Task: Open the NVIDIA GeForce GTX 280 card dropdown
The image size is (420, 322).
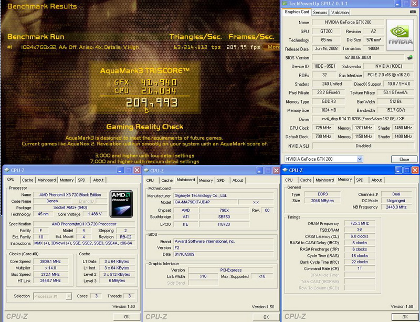Action: tap(360, 159)
